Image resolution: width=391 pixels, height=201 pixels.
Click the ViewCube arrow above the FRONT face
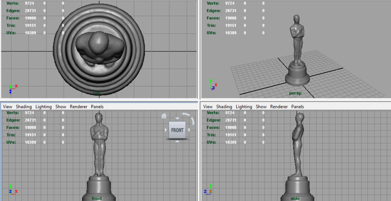coord(177,119)
